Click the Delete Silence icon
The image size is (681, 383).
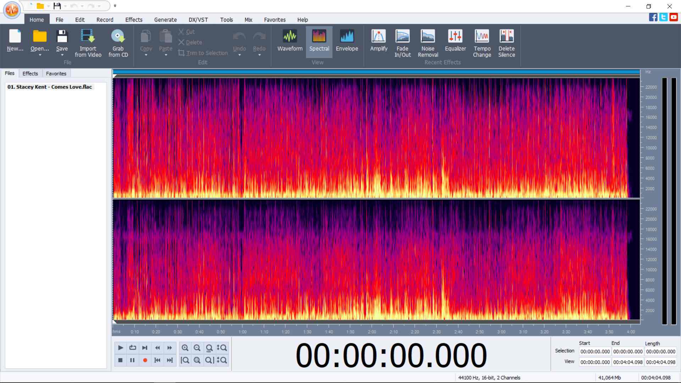[506, 37]
